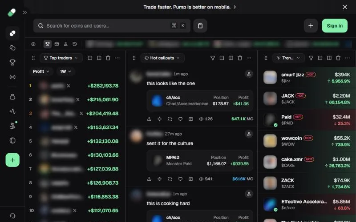Click the green plus button in left sidebar
This screenshot has height=222, width=356.
[x=12, y=160]
